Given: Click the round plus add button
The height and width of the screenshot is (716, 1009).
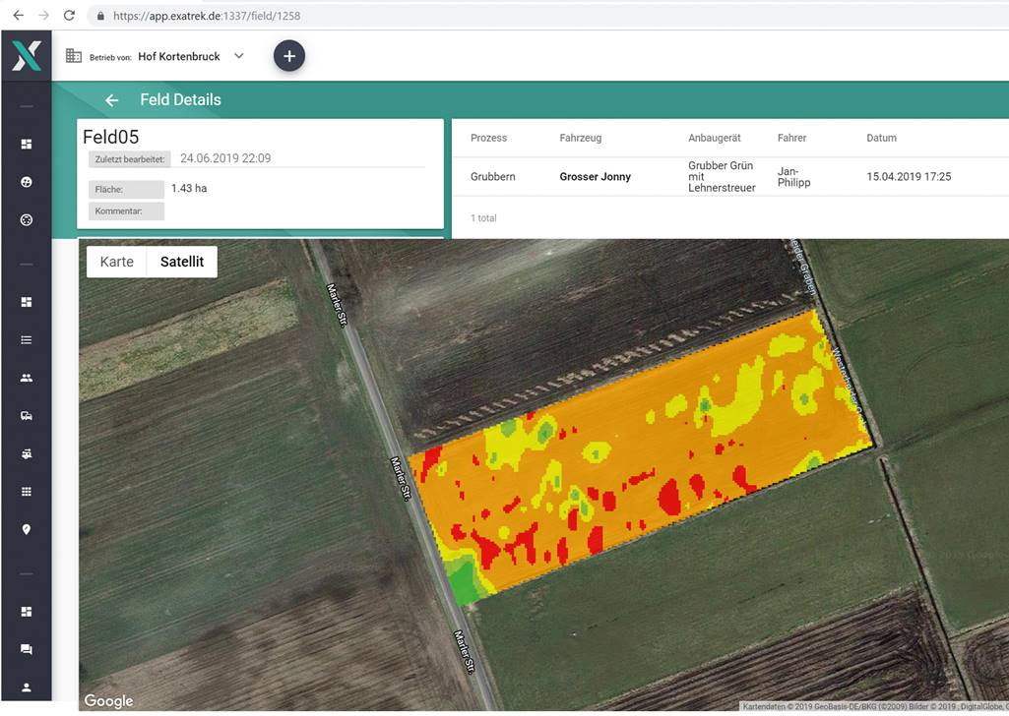Looking at the screenshot, I should [x=289, y=56].
